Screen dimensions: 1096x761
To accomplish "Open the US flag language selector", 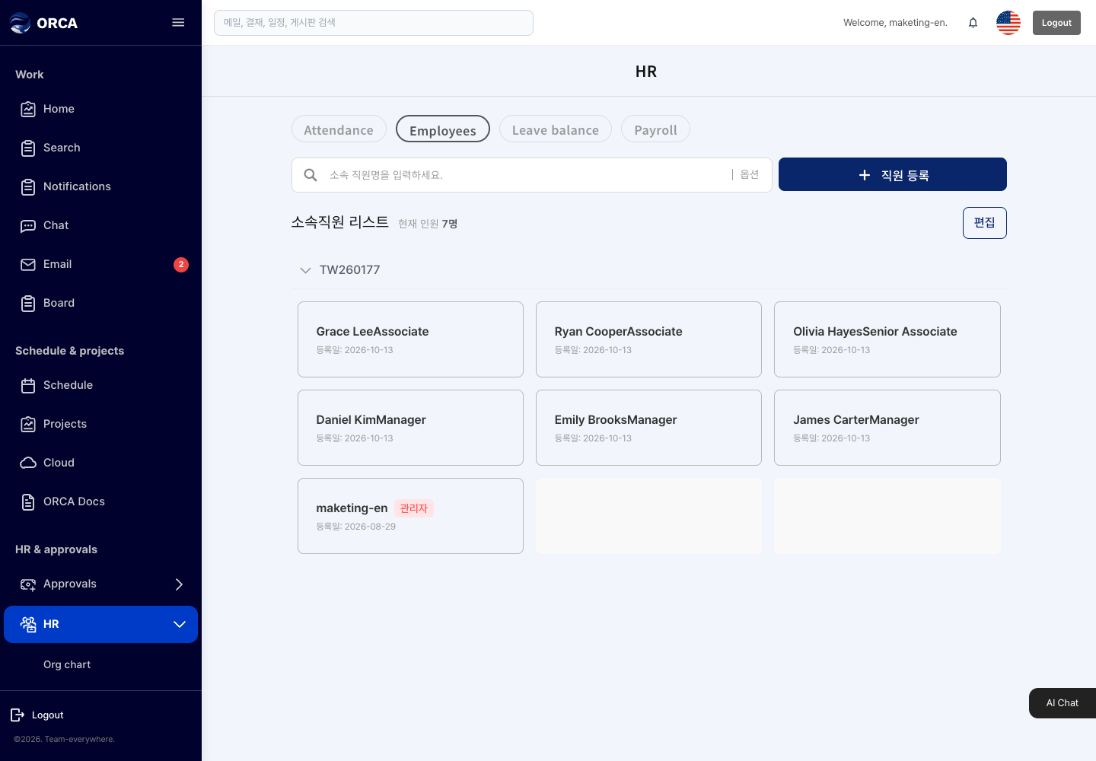I will pos(1008,23).
